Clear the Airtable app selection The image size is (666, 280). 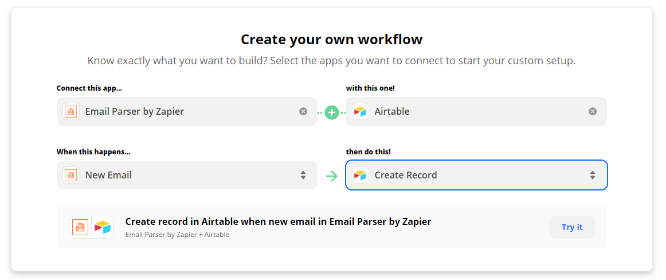tap(593, 111)
